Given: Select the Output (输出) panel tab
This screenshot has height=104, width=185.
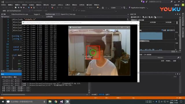Looking at the screenshot, I should 11,74.
